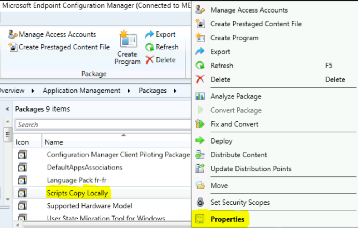Open Properties from the context menu
Image resolution: width=358 pixels, height=228 pixels.
tap(274, 219)
